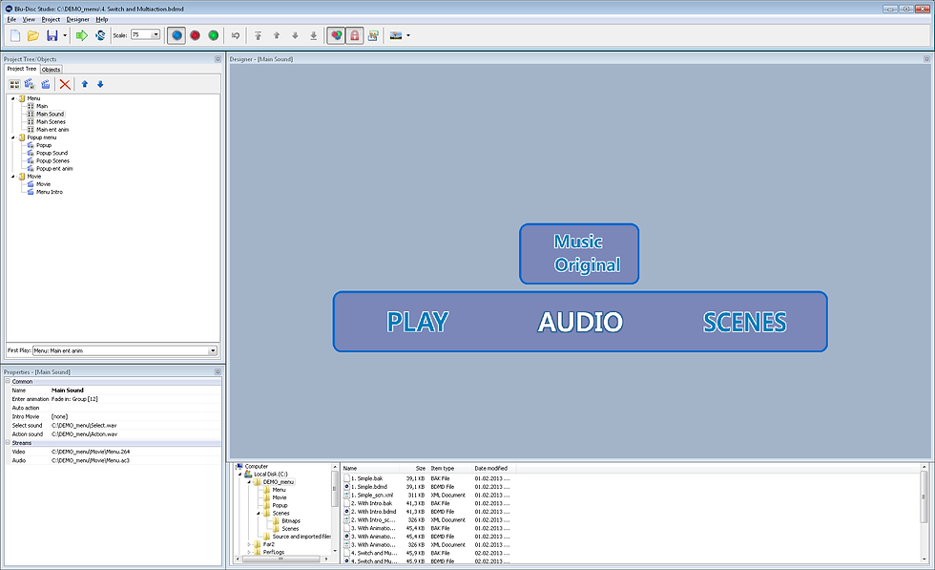Viewport: 935px width, 570px height.
Task: Click the landscape background image icon
Action: coord(395,36)
